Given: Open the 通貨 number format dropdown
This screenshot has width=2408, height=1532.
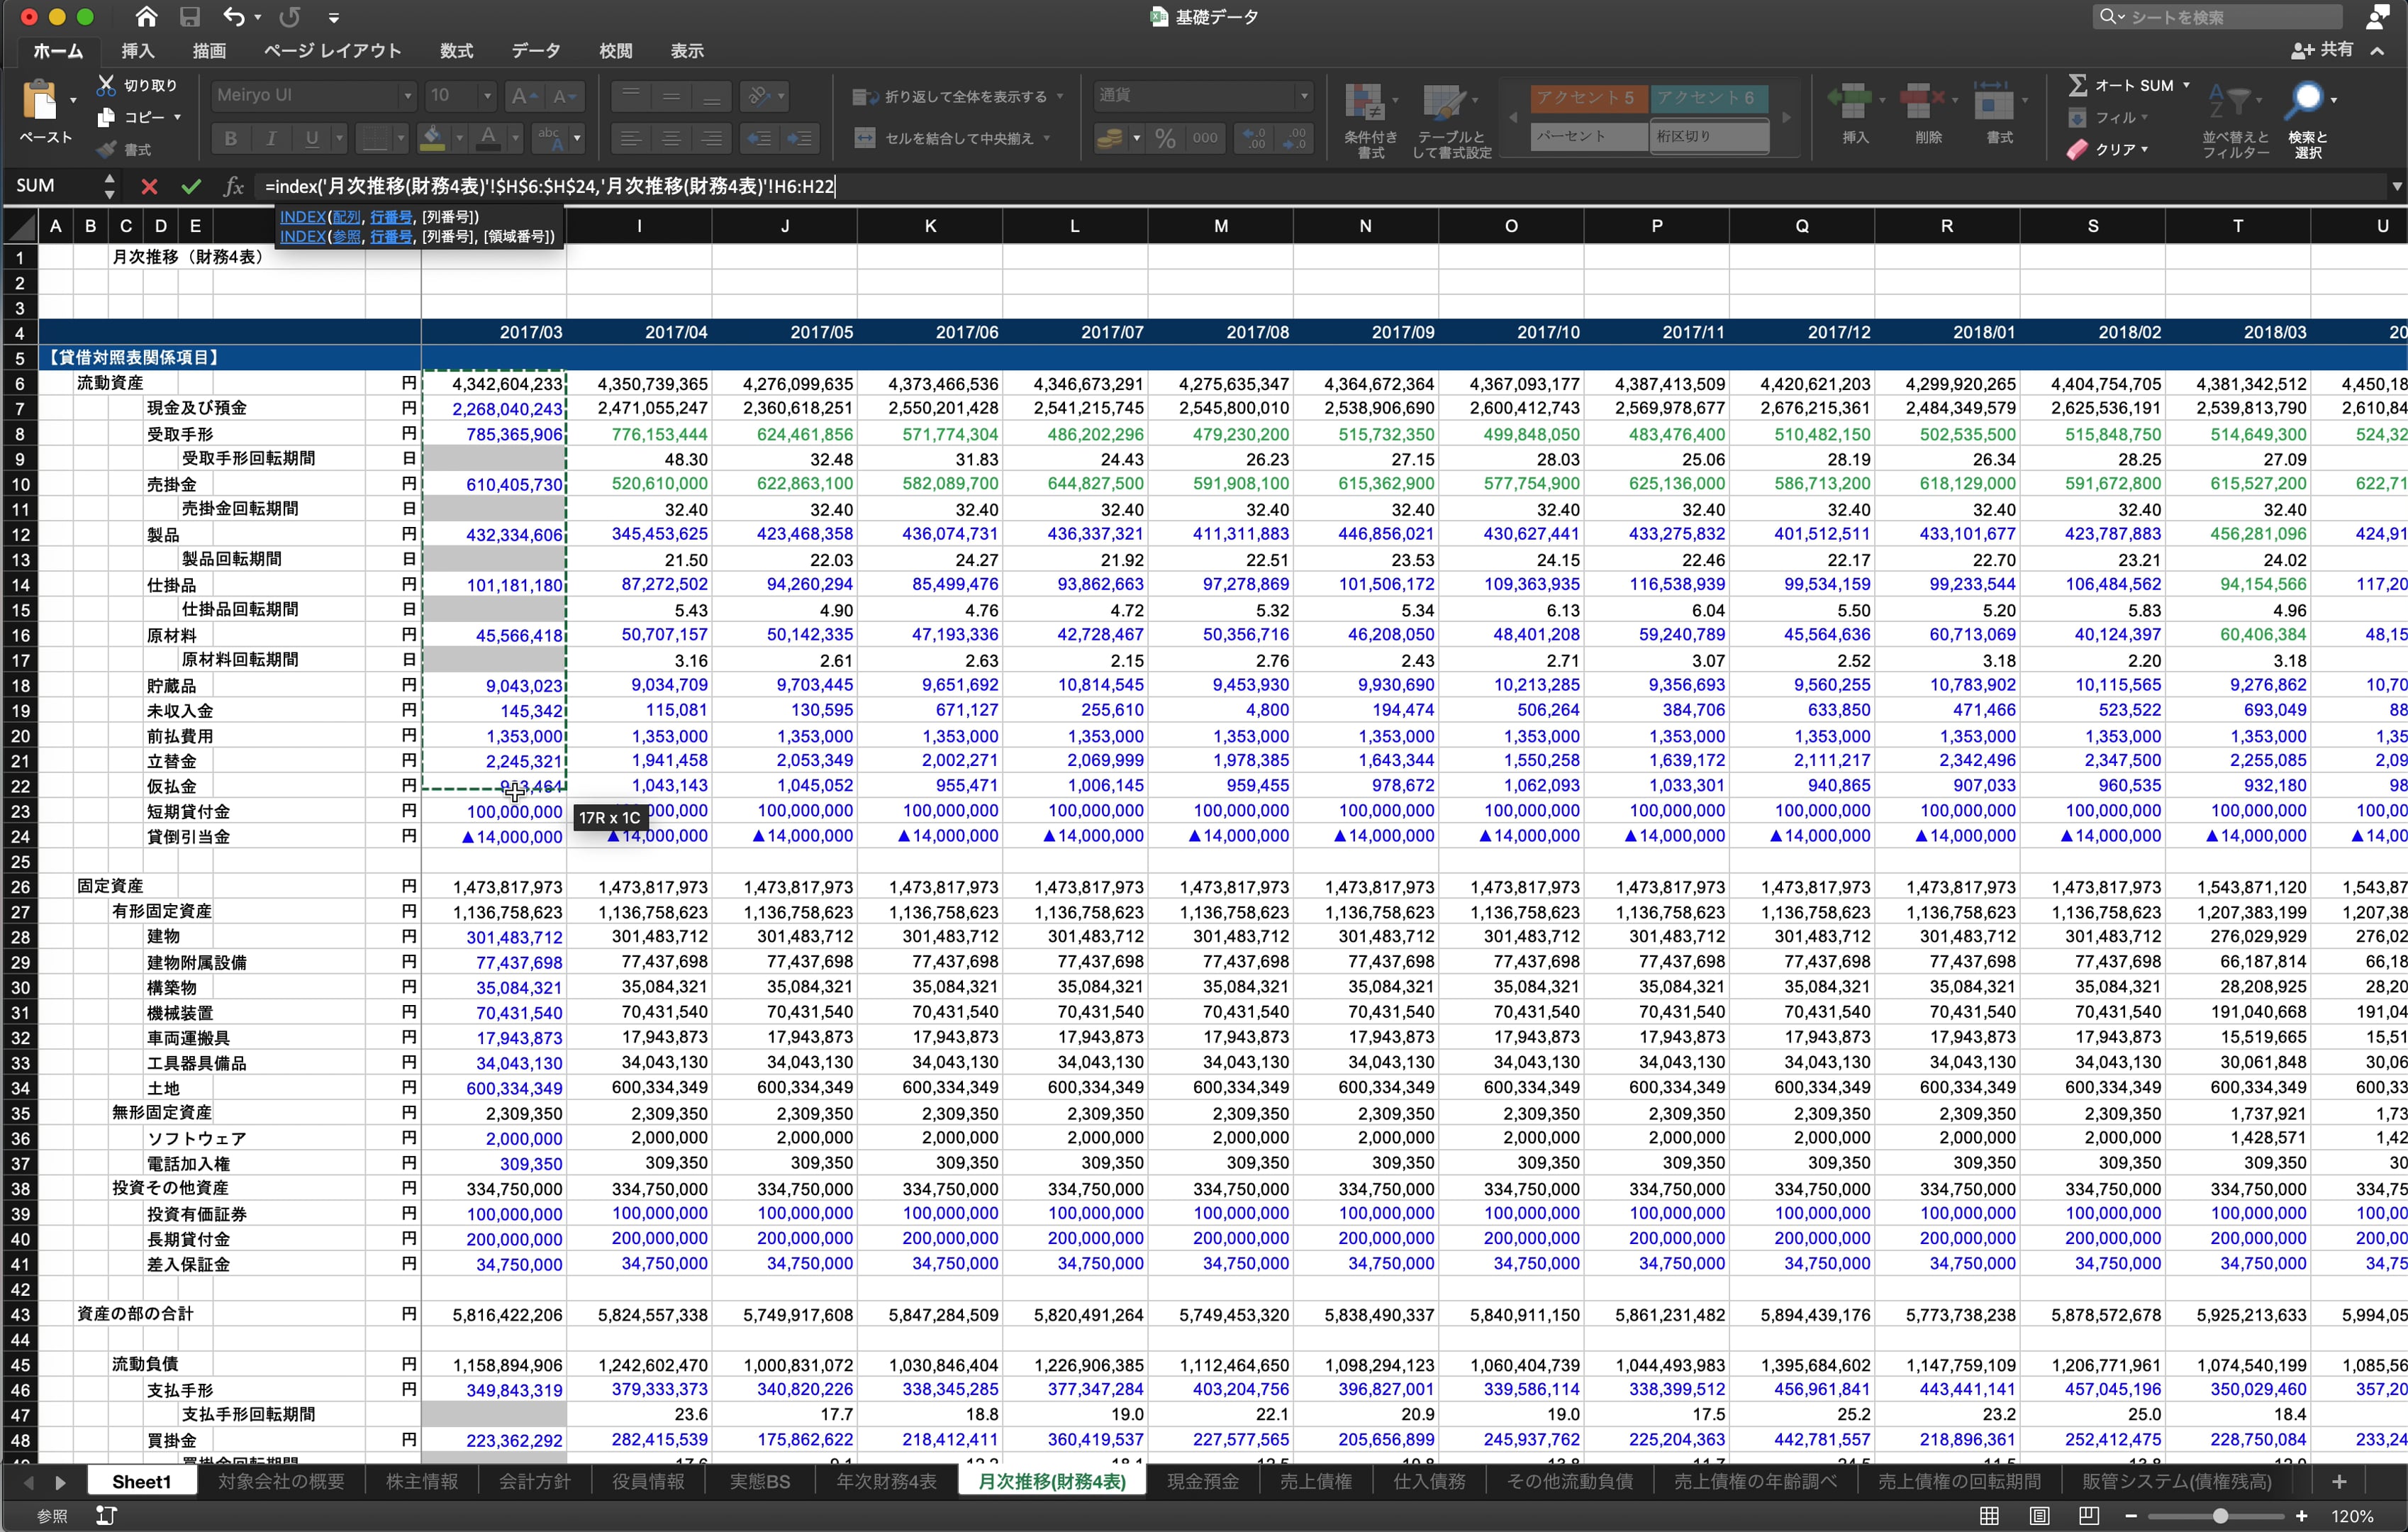Looking at the screenshot, I should tap(1303, 95).
